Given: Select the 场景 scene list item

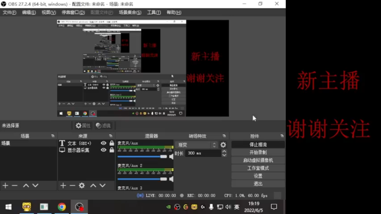Looking at the screenshot, I should pos(29,143).
